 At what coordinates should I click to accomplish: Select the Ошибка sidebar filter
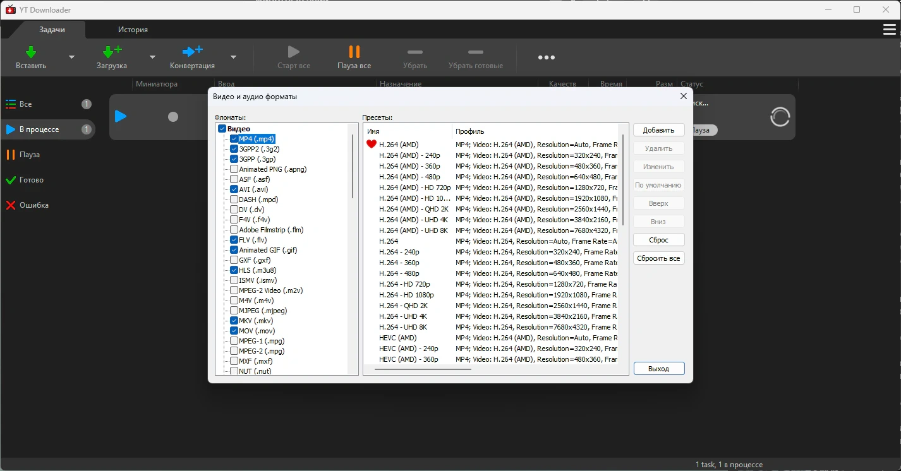point(47,205)
